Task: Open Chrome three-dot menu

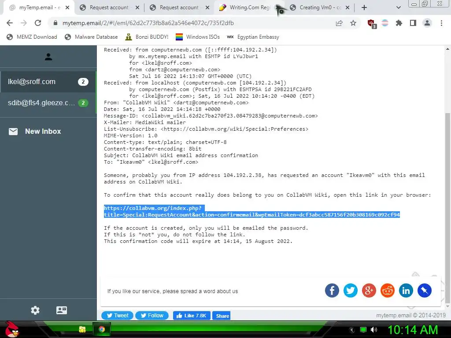Action: (x=441, y=23)
